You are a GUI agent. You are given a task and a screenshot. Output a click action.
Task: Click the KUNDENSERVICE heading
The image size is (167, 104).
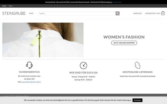coord(29,72)
